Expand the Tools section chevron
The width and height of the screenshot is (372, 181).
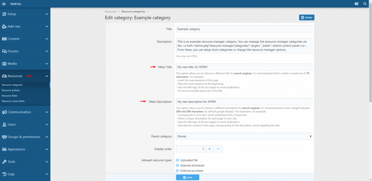(47, 162)
